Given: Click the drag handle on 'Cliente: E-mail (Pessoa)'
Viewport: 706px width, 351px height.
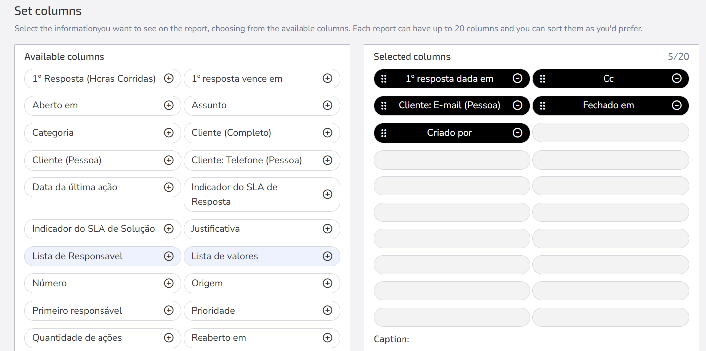Looking at the screenshot, I should (x=384, y=105).
